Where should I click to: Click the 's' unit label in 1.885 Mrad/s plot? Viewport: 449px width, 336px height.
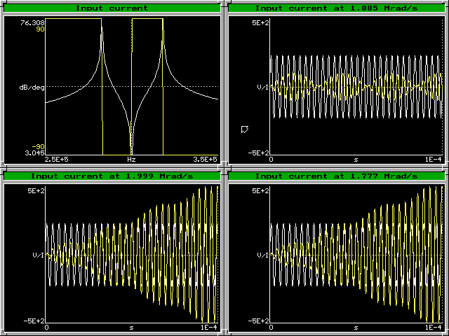[x=356, y=160]
